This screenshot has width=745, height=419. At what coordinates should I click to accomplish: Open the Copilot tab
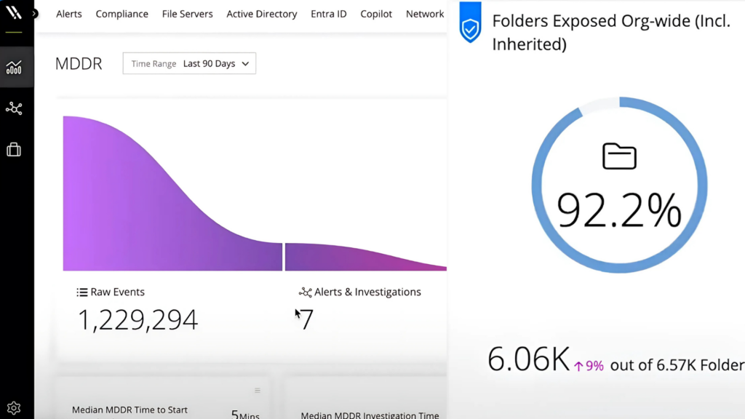pyautogui.click(x=376, y=14)
